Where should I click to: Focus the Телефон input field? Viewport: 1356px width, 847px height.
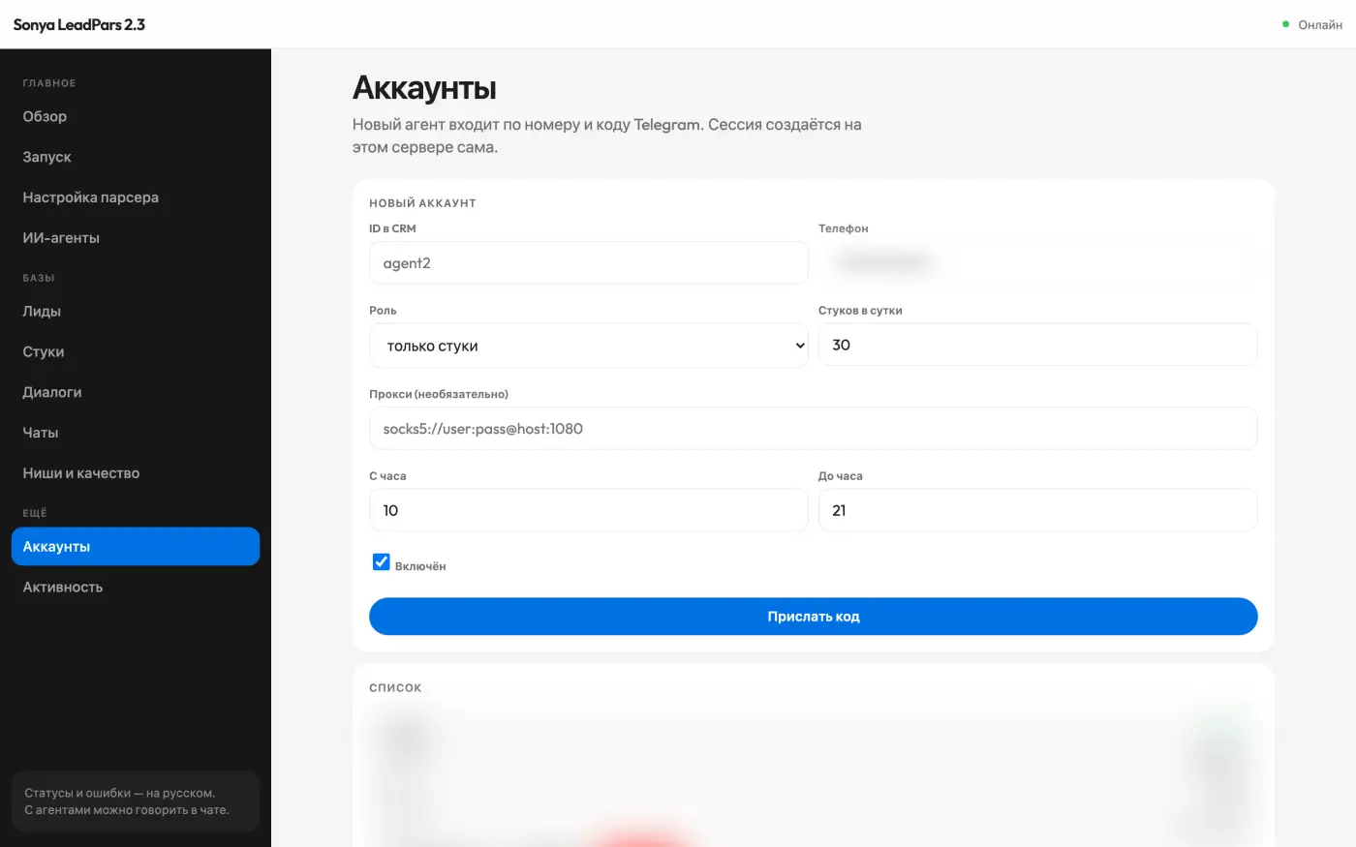[1038, 263]
